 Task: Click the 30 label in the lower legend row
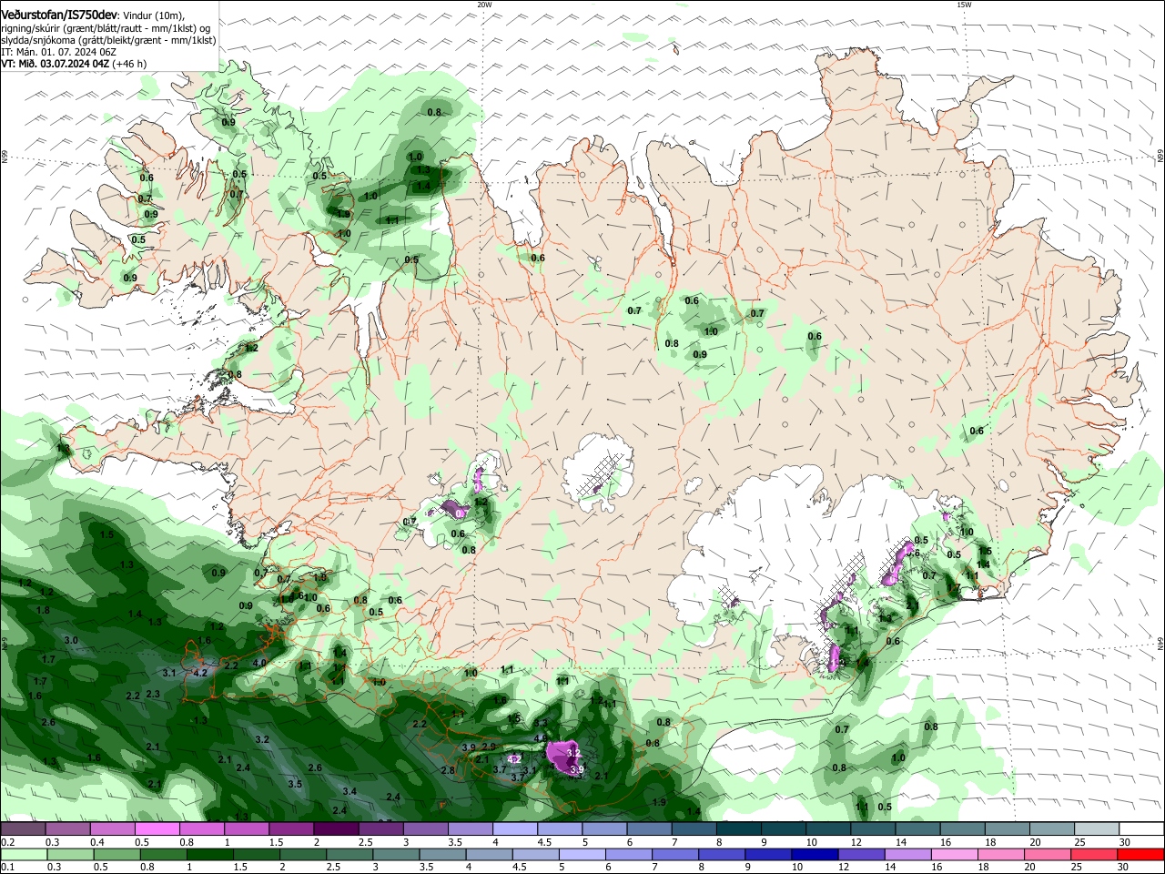tap(1124, 867)
